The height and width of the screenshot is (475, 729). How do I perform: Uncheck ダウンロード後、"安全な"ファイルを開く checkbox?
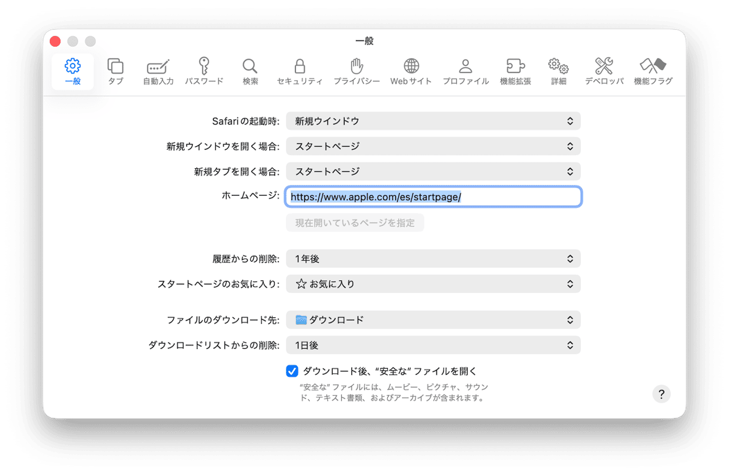(x=292, y=371)
